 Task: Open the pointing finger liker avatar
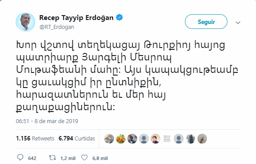(x=202, y=139)
